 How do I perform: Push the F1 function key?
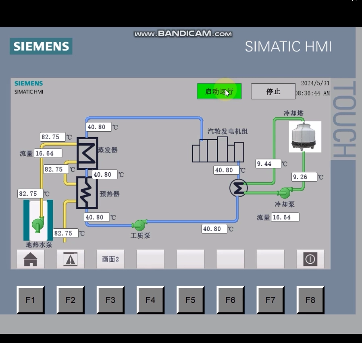31,300
